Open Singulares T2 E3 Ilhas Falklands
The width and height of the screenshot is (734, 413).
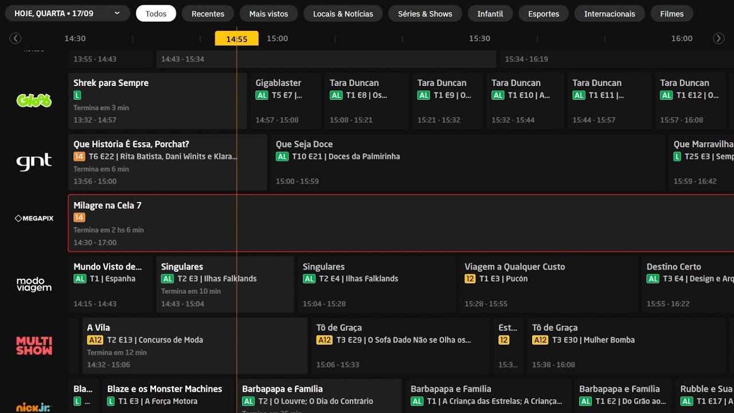(x=225, y=285)
